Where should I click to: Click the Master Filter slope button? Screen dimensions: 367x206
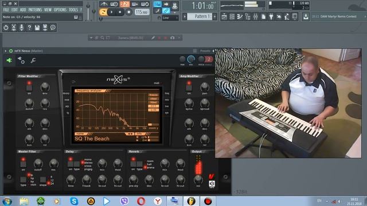43,180
